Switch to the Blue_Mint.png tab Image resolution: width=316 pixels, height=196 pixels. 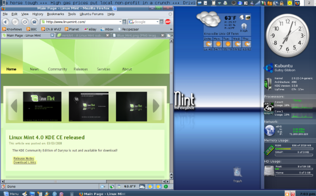click(x=138, y=35)
